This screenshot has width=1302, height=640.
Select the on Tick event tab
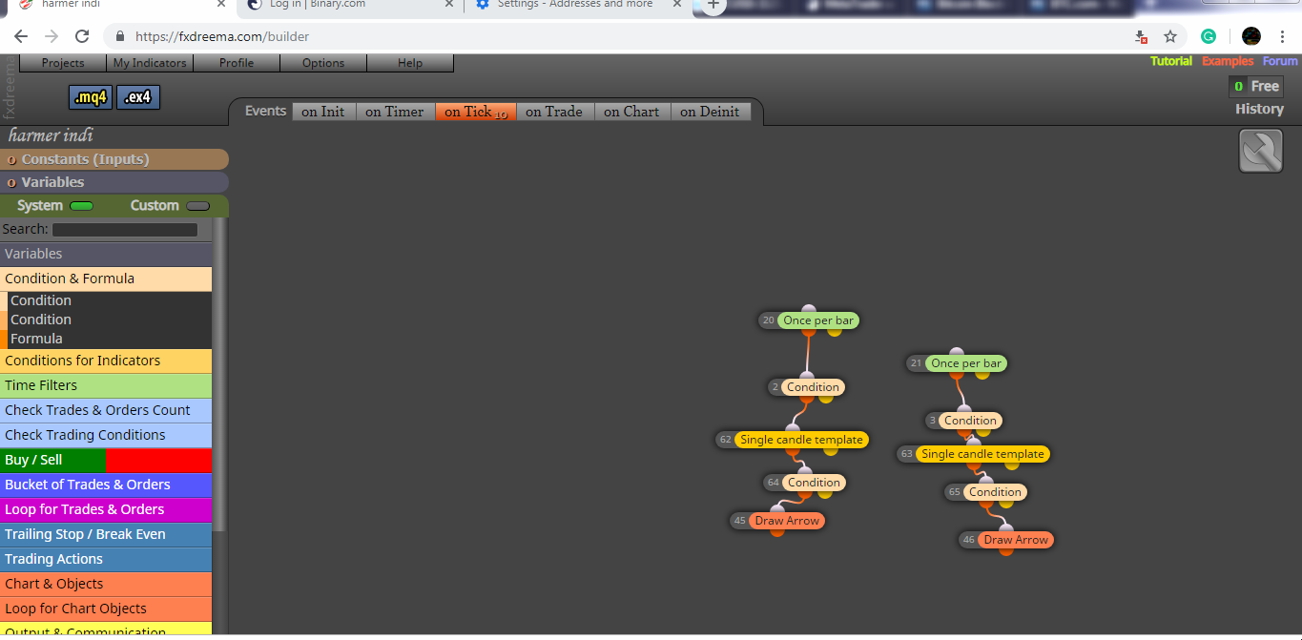tap(476, 112)
